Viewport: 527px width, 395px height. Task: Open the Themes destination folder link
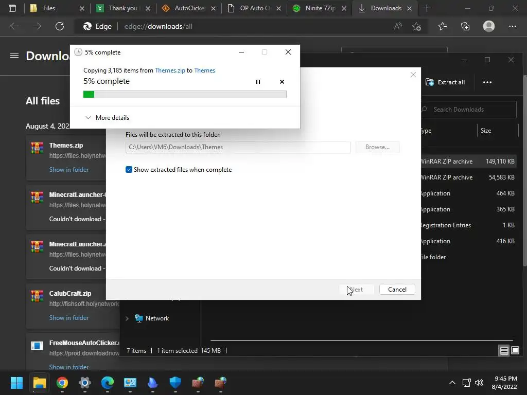pos(204,70)
